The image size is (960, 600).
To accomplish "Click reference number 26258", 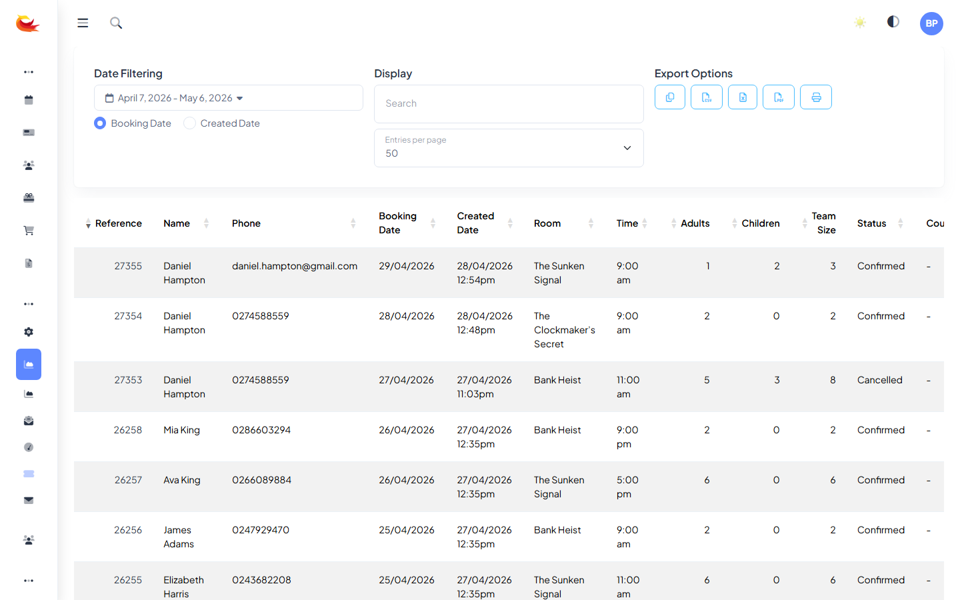I will tap(128, 430).
